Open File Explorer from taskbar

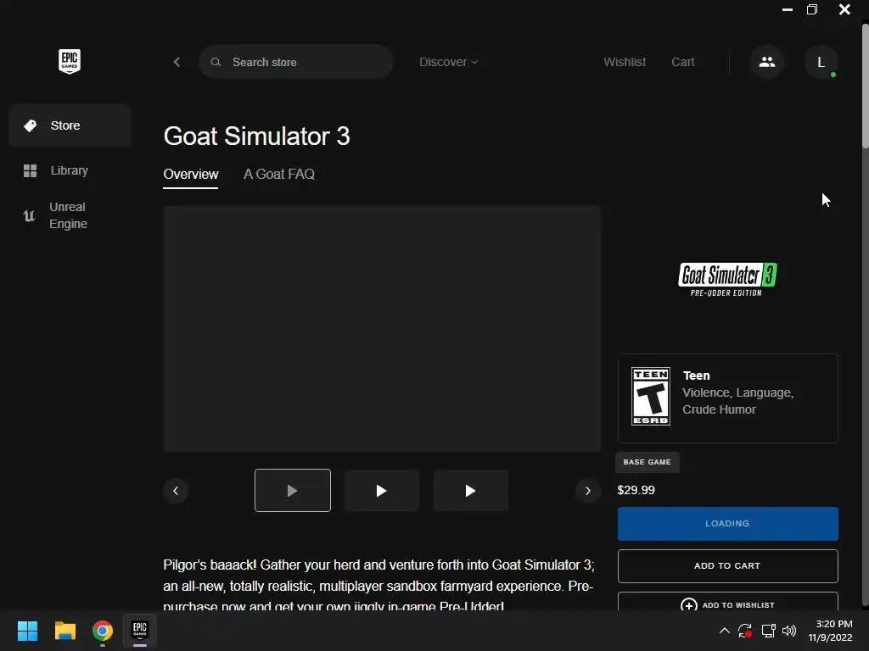[64, 631]
